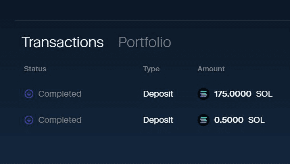Select the 0.5000 SOL transaction row
Viewport: 290px width, 164px height.
148,120
